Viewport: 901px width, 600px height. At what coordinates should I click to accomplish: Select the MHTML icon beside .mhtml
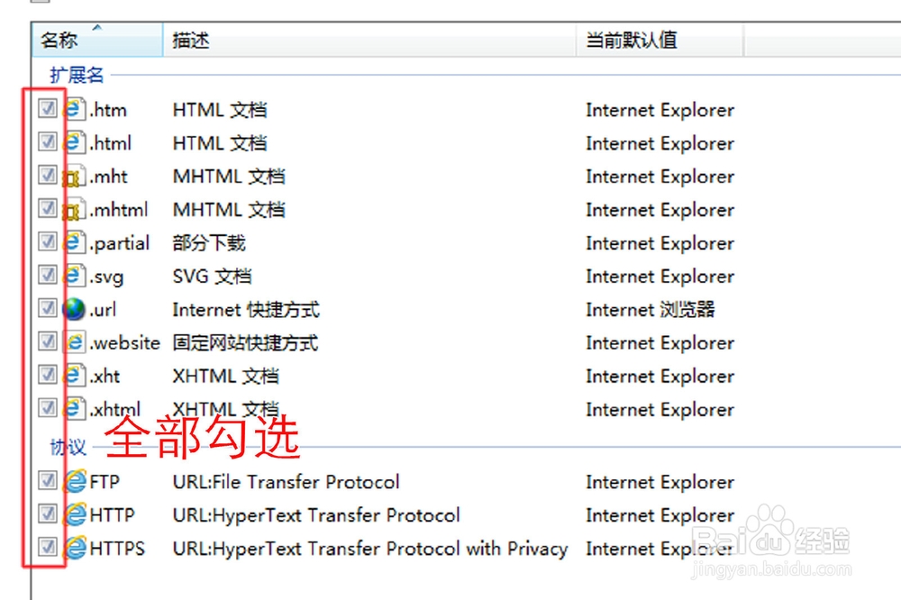tap(74, 209)
